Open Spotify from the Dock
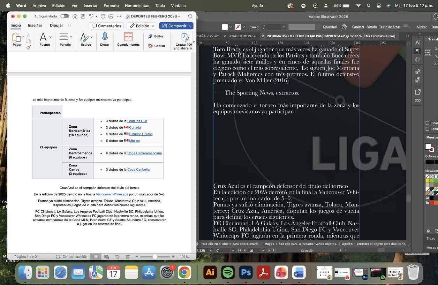Viewport: 438px width, 285px height. click(x=228, y=272)
